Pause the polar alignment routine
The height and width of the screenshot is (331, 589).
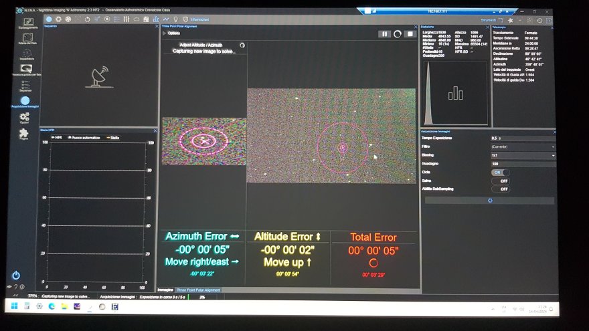(x=384, y=33)
